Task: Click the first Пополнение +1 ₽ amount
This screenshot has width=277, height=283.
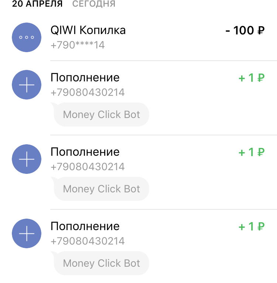Action: click(252, 78)
